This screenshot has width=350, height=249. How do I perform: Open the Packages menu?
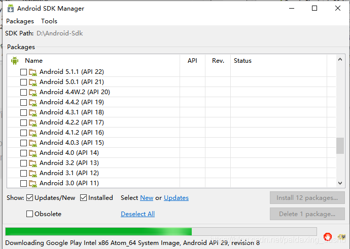click(x=20, y=21)
